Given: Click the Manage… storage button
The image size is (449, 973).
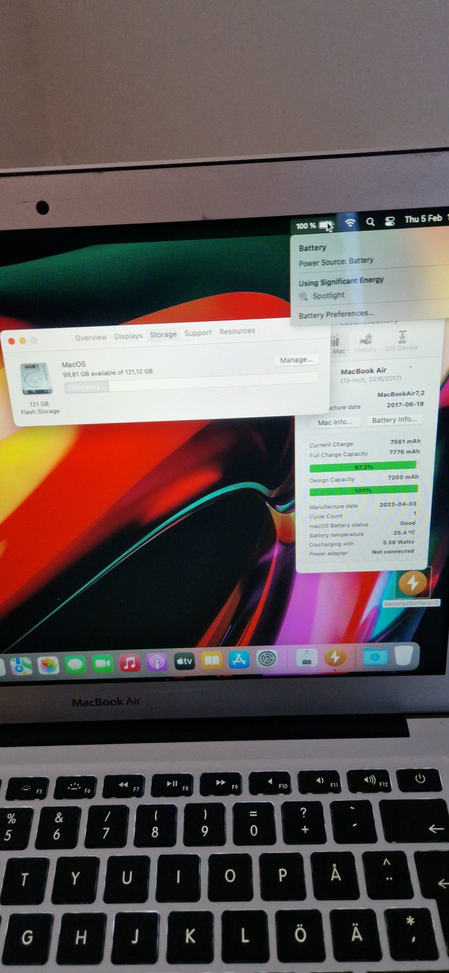Looking at the screenshot, I should coord(296,359).
